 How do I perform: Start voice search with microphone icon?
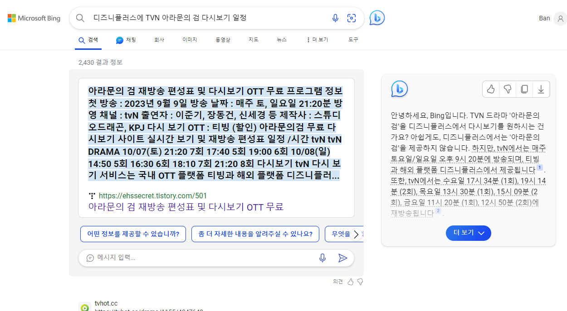[x=335, y=18]
